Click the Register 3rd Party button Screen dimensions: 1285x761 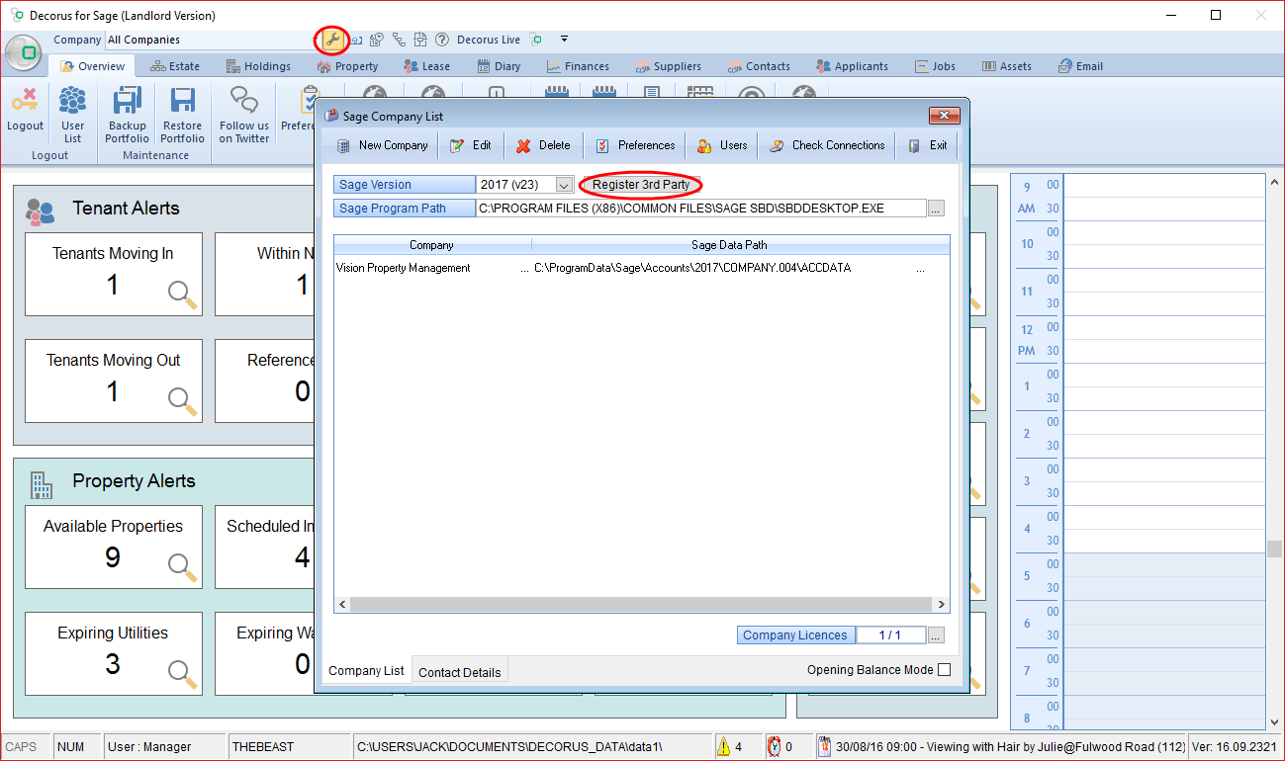[641, 185]
